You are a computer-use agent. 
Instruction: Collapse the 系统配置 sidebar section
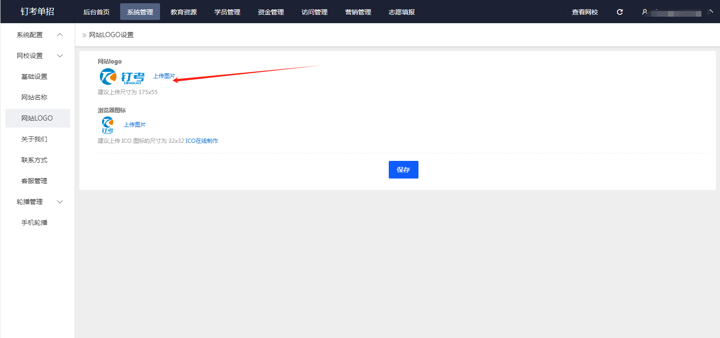coord(59,35)
